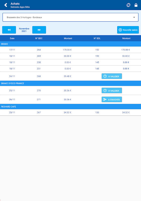Select the Novembre 2021 month label
This screenshot has height=201, width=141.
(24, 30)
